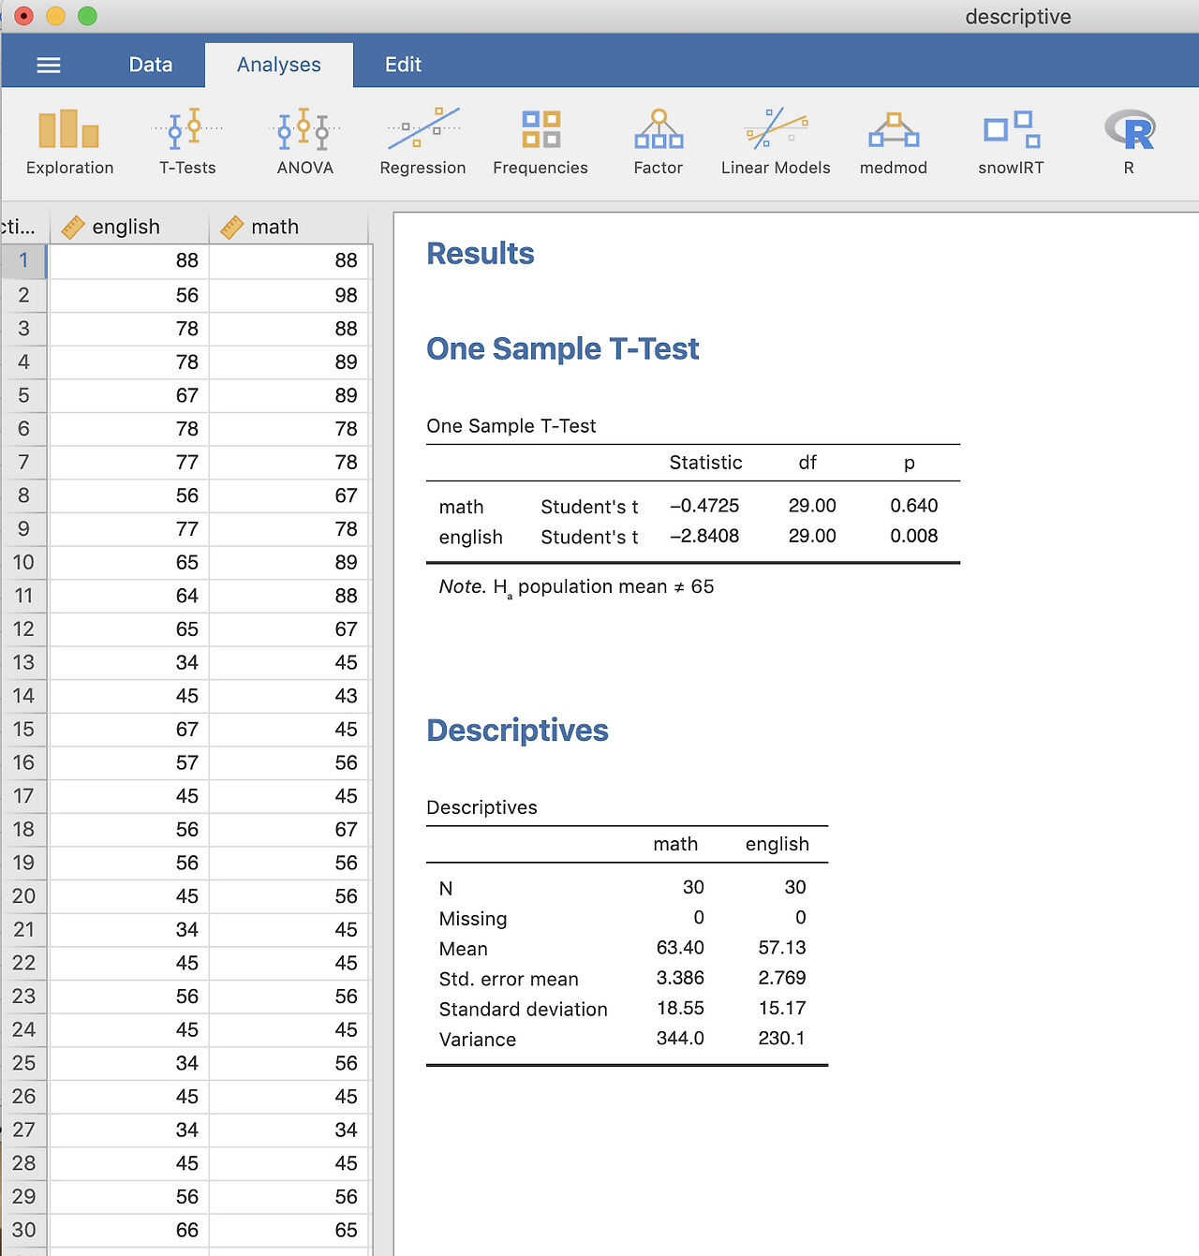Viewport: 1199px width, 1256px height.
Task: Select the One Sample T-Test heading
Action: 563,348
